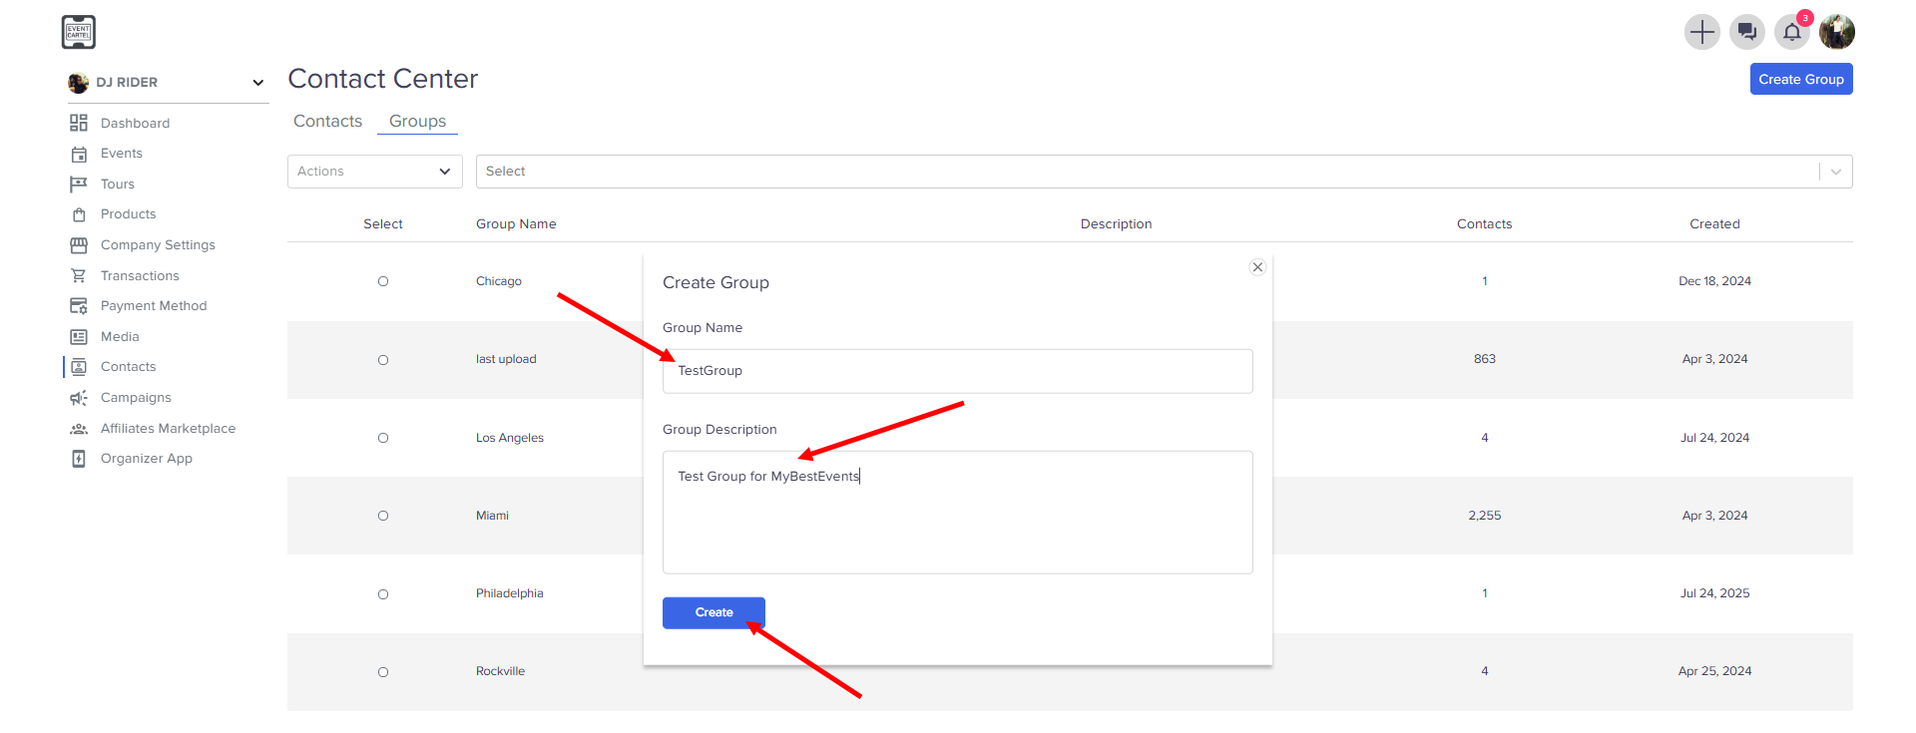
Task: Open the user profile avatar
Action: [x=1837, y=32]
